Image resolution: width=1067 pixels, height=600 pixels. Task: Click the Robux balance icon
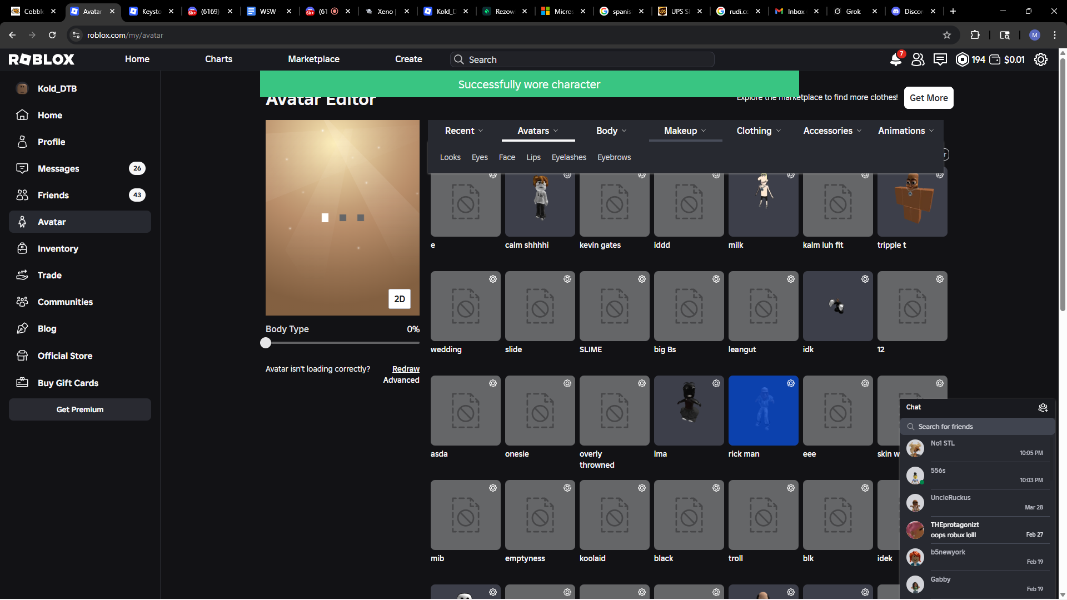click(x=963, y=59)
